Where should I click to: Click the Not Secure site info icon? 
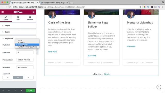point(14,7)
